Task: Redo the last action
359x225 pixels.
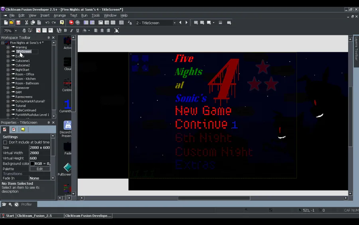Action: (54, 22)
